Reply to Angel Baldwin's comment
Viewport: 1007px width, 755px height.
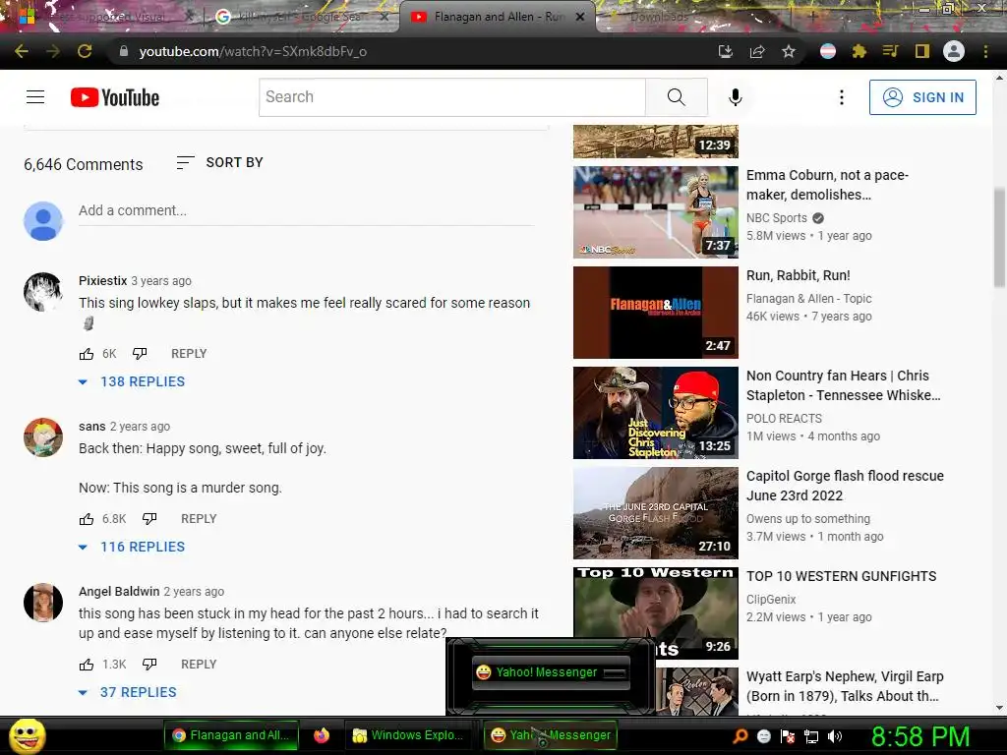coord(199,665)
